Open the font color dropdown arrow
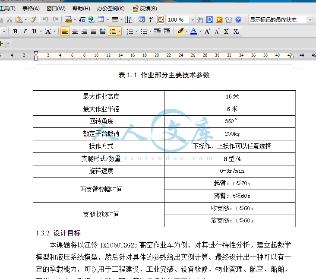Image resolution: width=316 pixels, height=279 pixels. pos(200,32)
